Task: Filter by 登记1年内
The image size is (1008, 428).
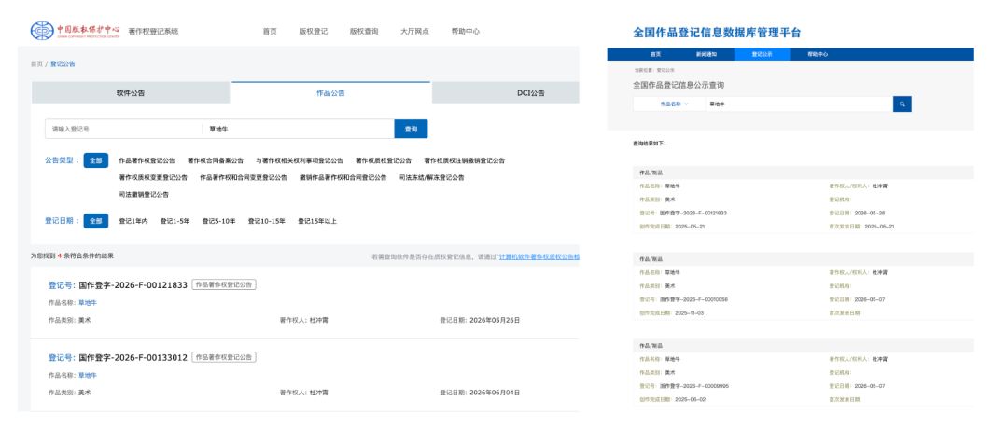Action: coord(133,221)
